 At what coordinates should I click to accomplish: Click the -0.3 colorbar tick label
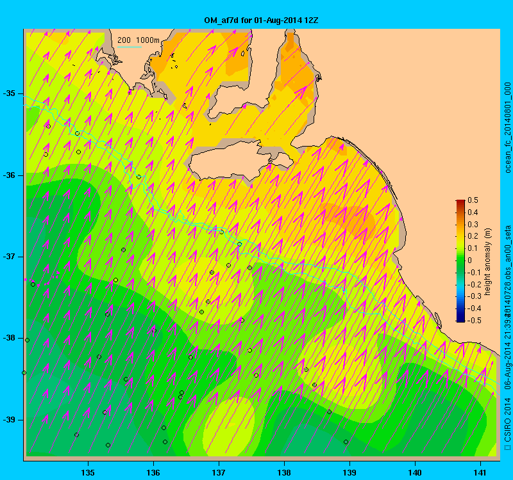473,296
